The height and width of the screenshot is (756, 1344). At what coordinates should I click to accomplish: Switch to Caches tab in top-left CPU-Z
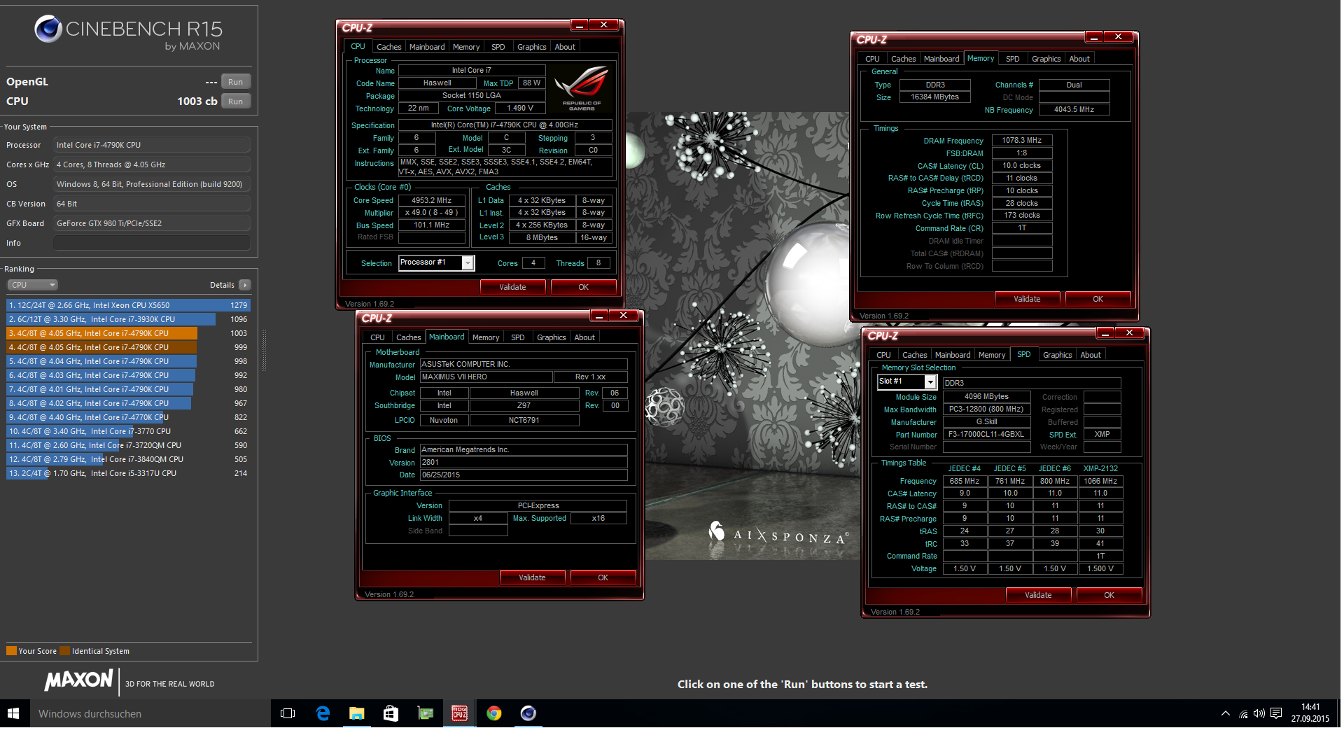[388, 47]
